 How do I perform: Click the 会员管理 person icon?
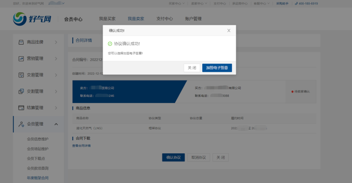[x=21, y=124]
